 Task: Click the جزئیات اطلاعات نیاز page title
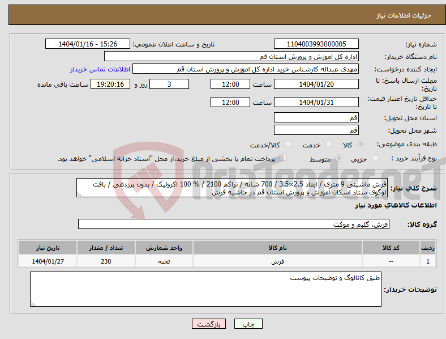(x=404, y=15)
